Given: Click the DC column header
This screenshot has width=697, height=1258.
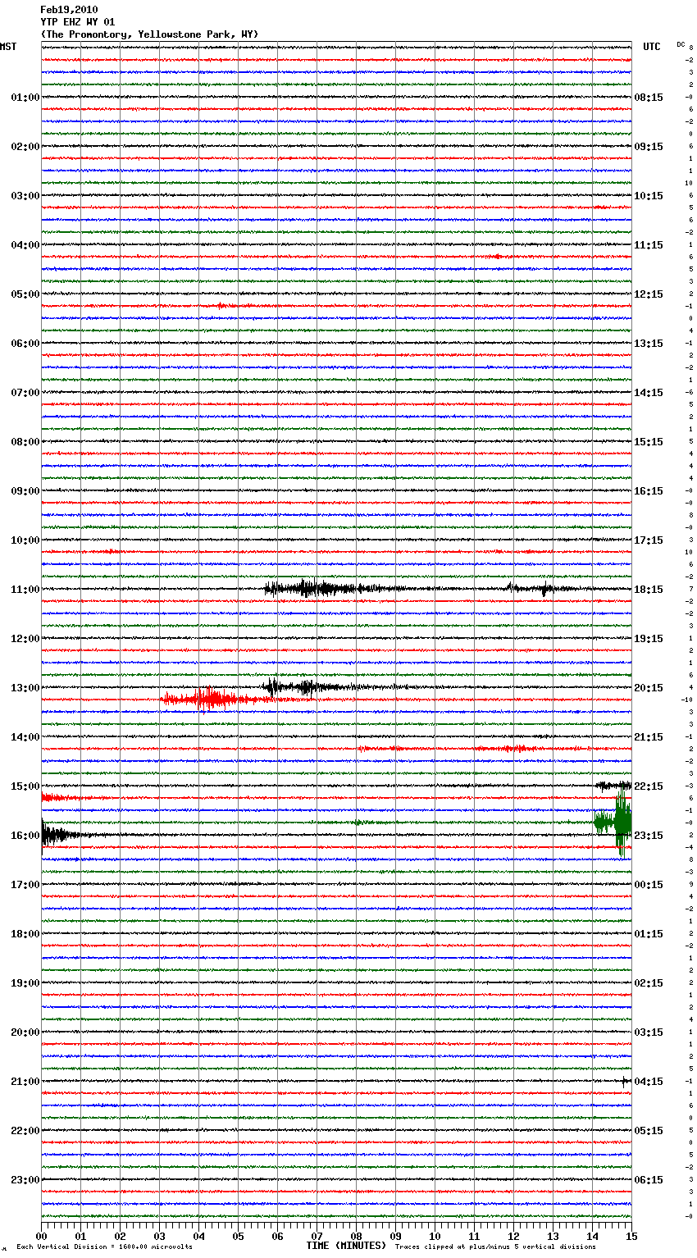Looking at the screenshot, I should click(681, 44).
